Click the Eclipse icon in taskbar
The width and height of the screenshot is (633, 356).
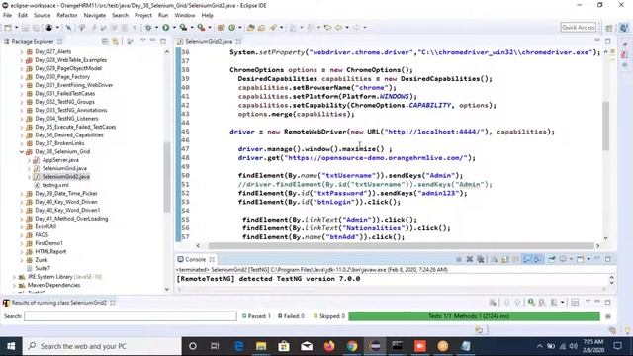[375, 346]
